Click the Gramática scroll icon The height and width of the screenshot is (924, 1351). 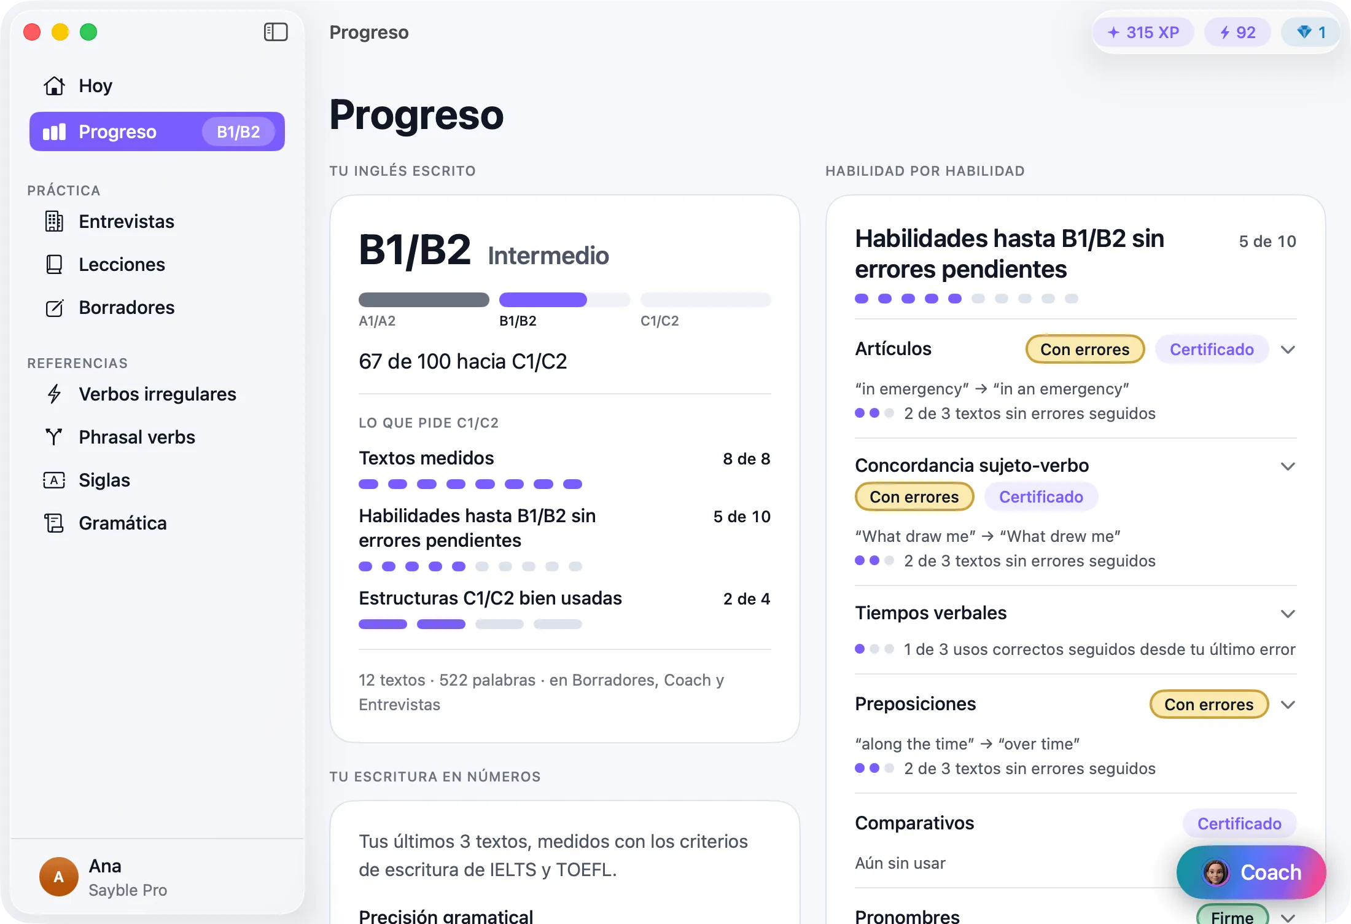[54, 523]
